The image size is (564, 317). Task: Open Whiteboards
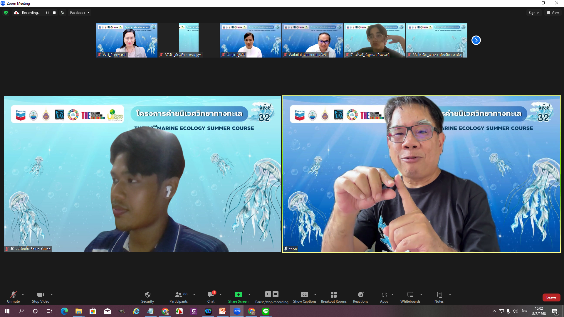410,297
